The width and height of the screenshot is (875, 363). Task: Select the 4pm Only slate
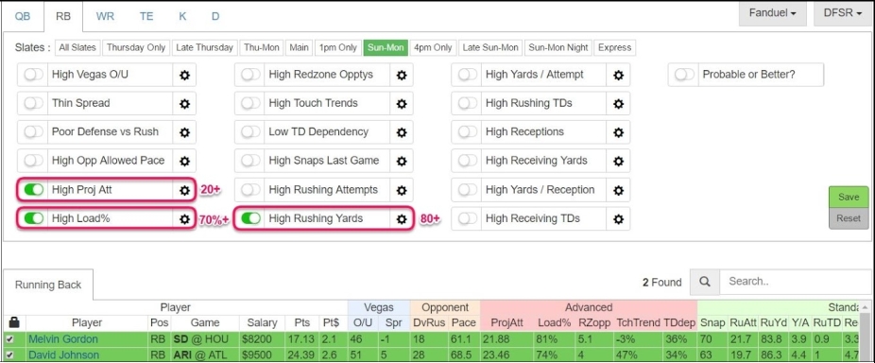click(x=433, y=47)
